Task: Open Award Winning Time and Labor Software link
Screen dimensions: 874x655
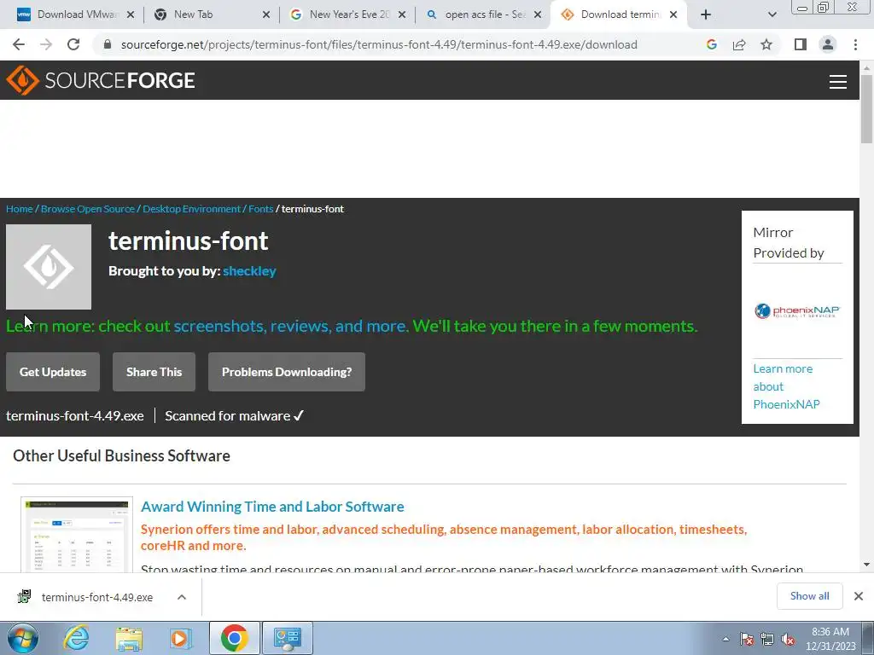Action: click(x=272, y=507)
